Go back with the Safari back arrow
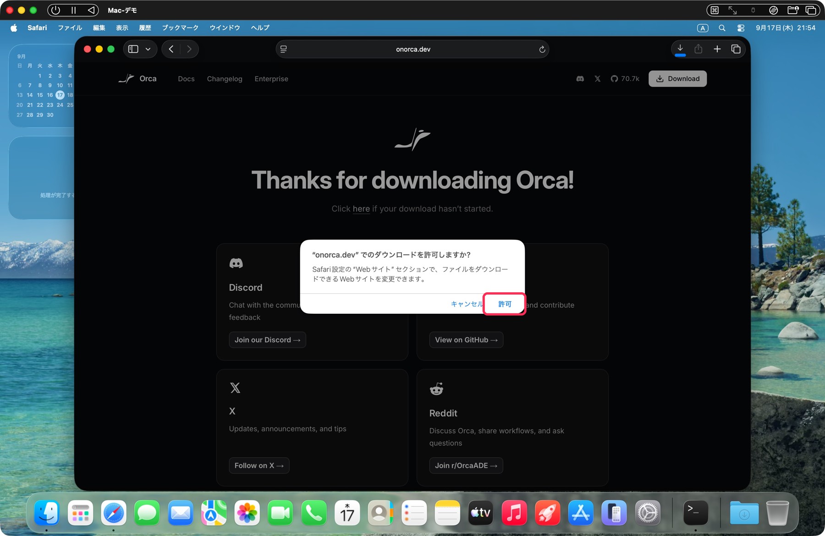This screenshot has height=536, width=825. [171, 49]
